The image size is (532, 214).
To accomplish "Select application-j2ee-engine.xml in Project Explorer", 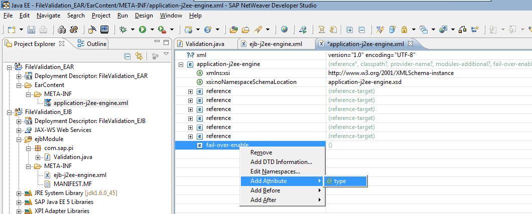I will (x=90, y=103).
